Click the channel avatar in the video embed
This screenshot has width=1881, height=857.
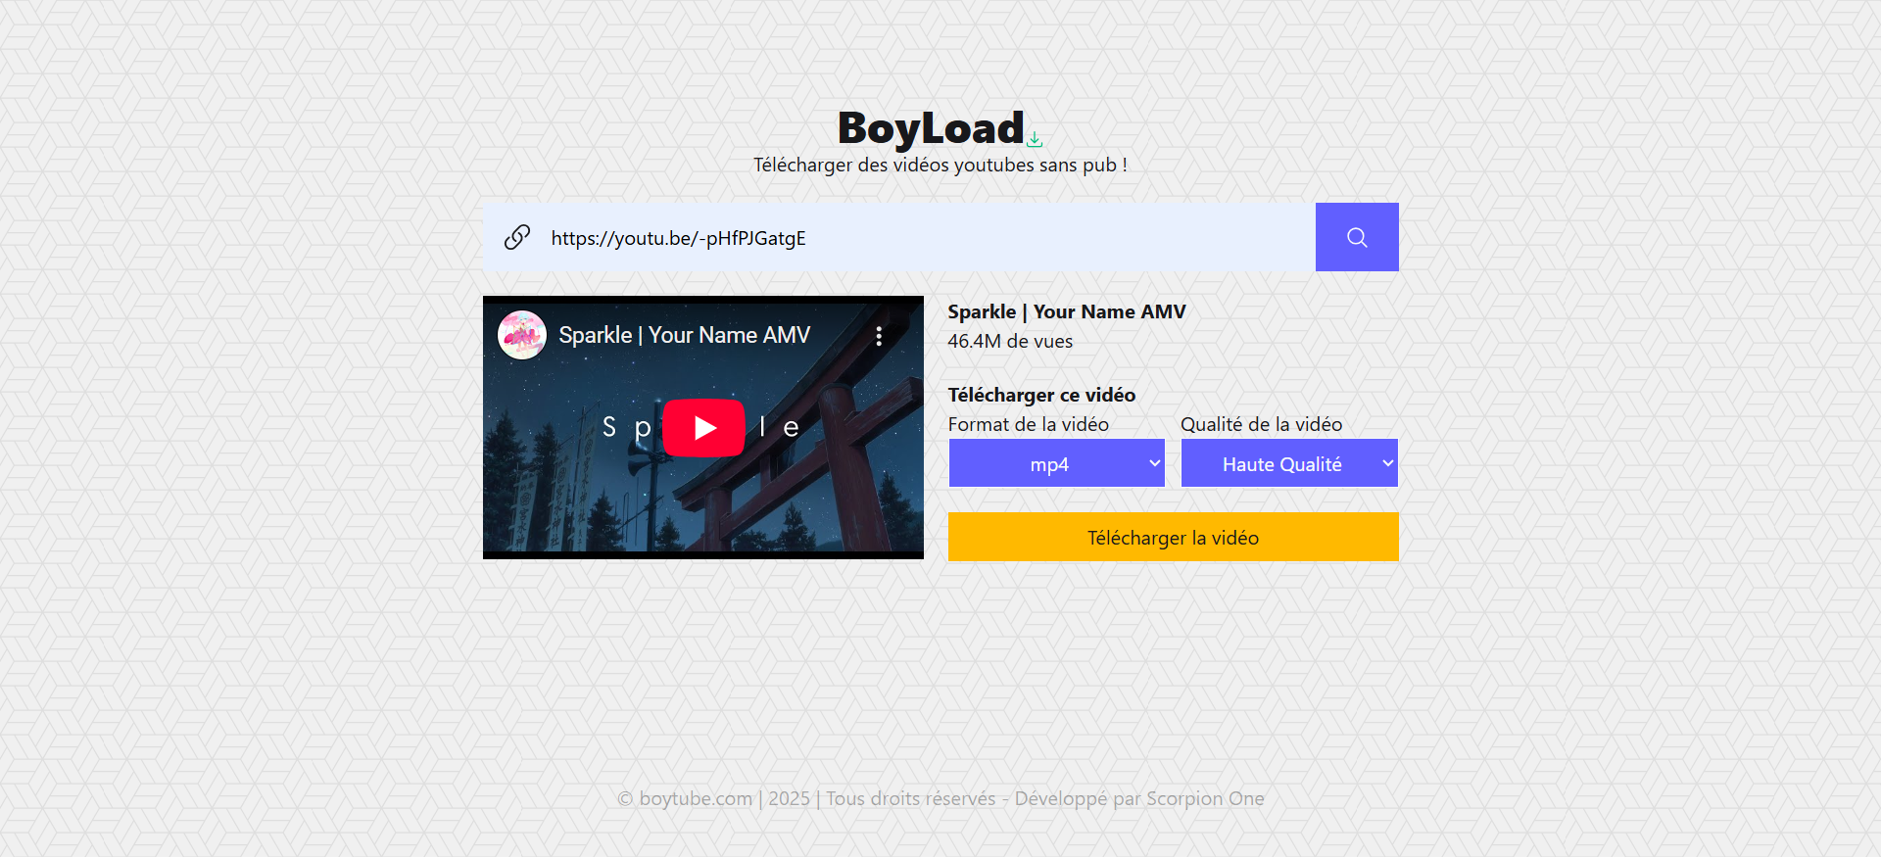coord(522,336)
